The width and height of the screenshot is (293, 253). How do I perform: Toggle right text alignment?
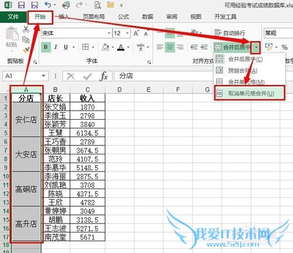pyautogui.click(x=180, y=47)
